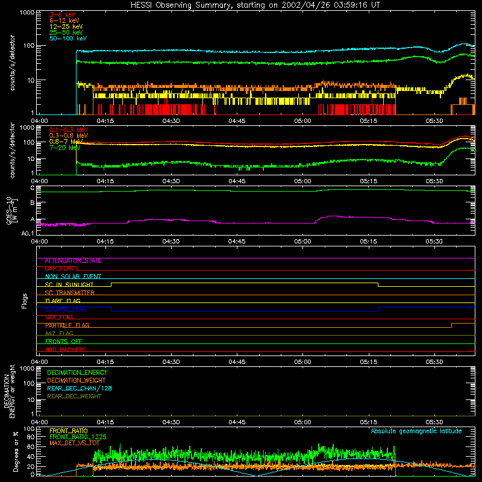Click the REAR_DEC_CHAN/128 legend entry
The image size is (482, 482).
pos(80,389)
